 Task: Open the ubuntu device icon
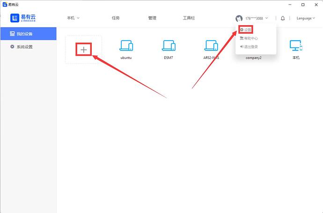point(126,45)
